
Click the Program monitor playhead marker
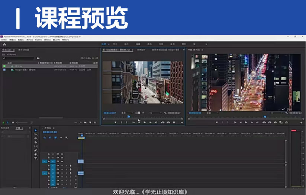(x=265, y=117)
